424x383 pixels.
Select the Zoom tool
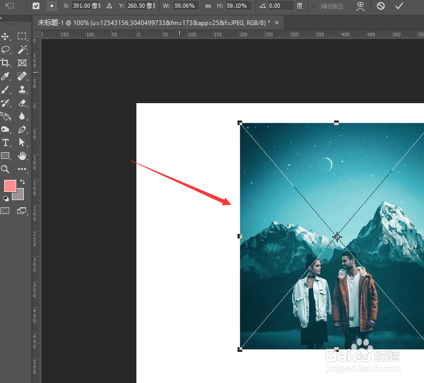[x=5, y=169]
